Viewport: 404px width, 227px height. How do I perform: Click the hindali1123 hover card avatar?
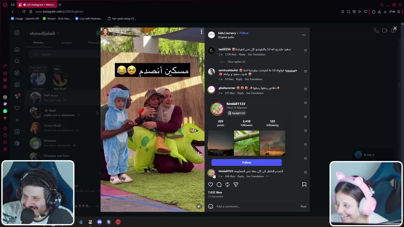point(217,109)
